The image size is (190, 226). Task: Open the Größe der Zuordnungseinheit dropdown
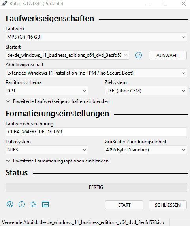(x=146, y=150)
